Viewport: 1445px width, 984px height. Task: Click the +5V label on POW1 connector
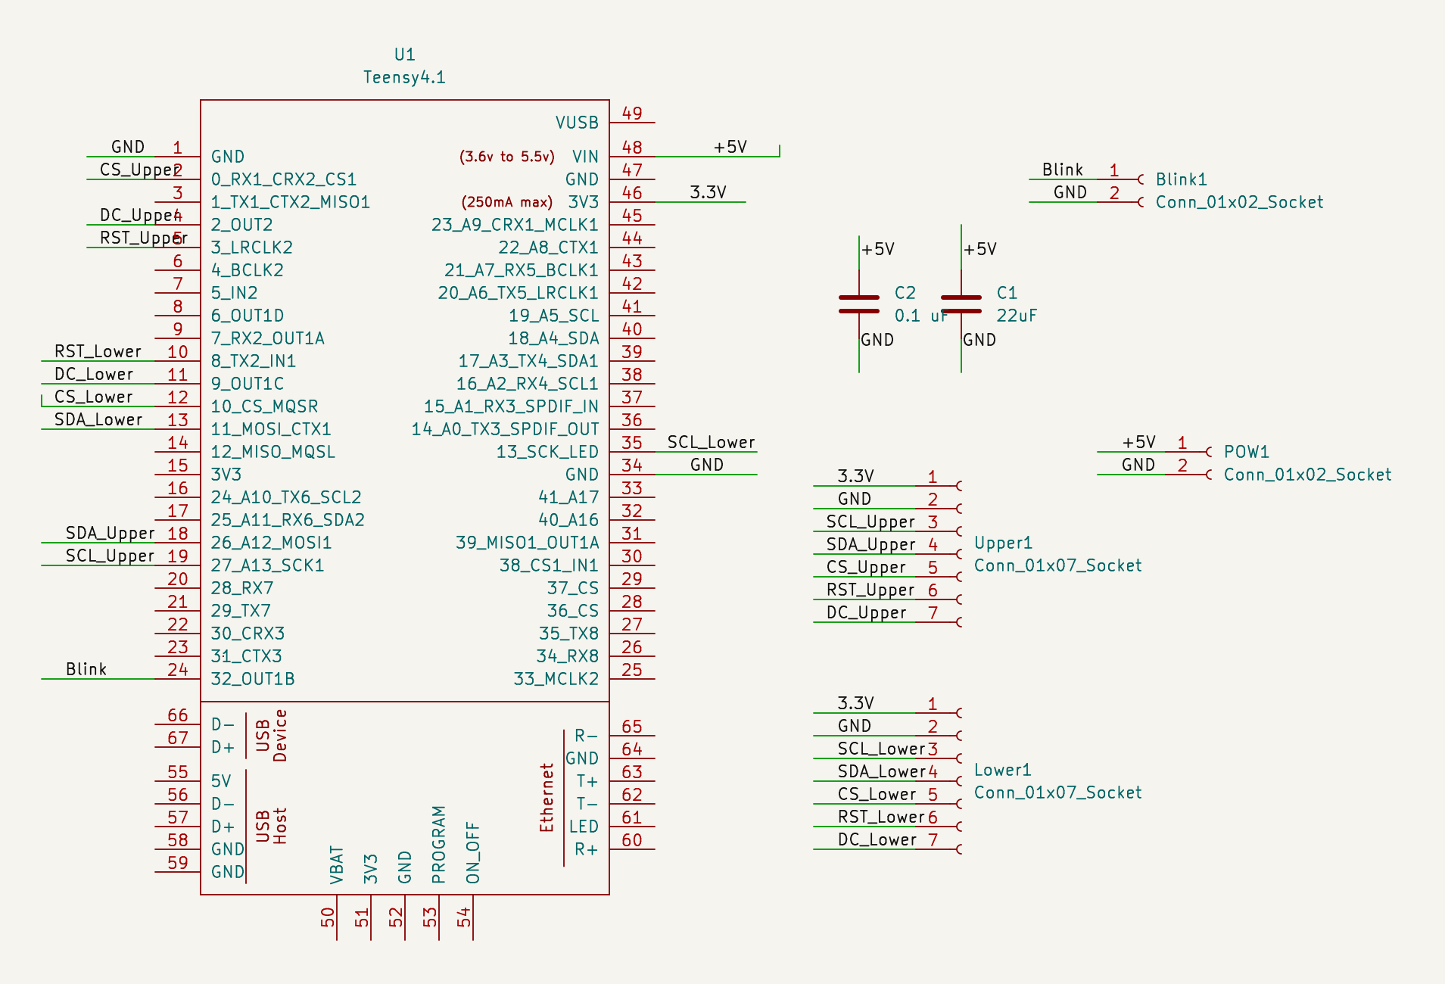click(x=1138, y=442)
